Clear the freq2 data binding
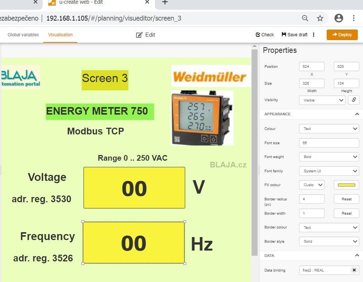This screenshot has height=282, width=363. click(354, 270)
